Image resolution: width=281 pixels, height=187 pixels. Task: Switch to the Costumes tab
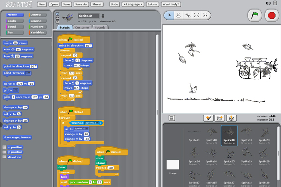click(x=82, y=27)
